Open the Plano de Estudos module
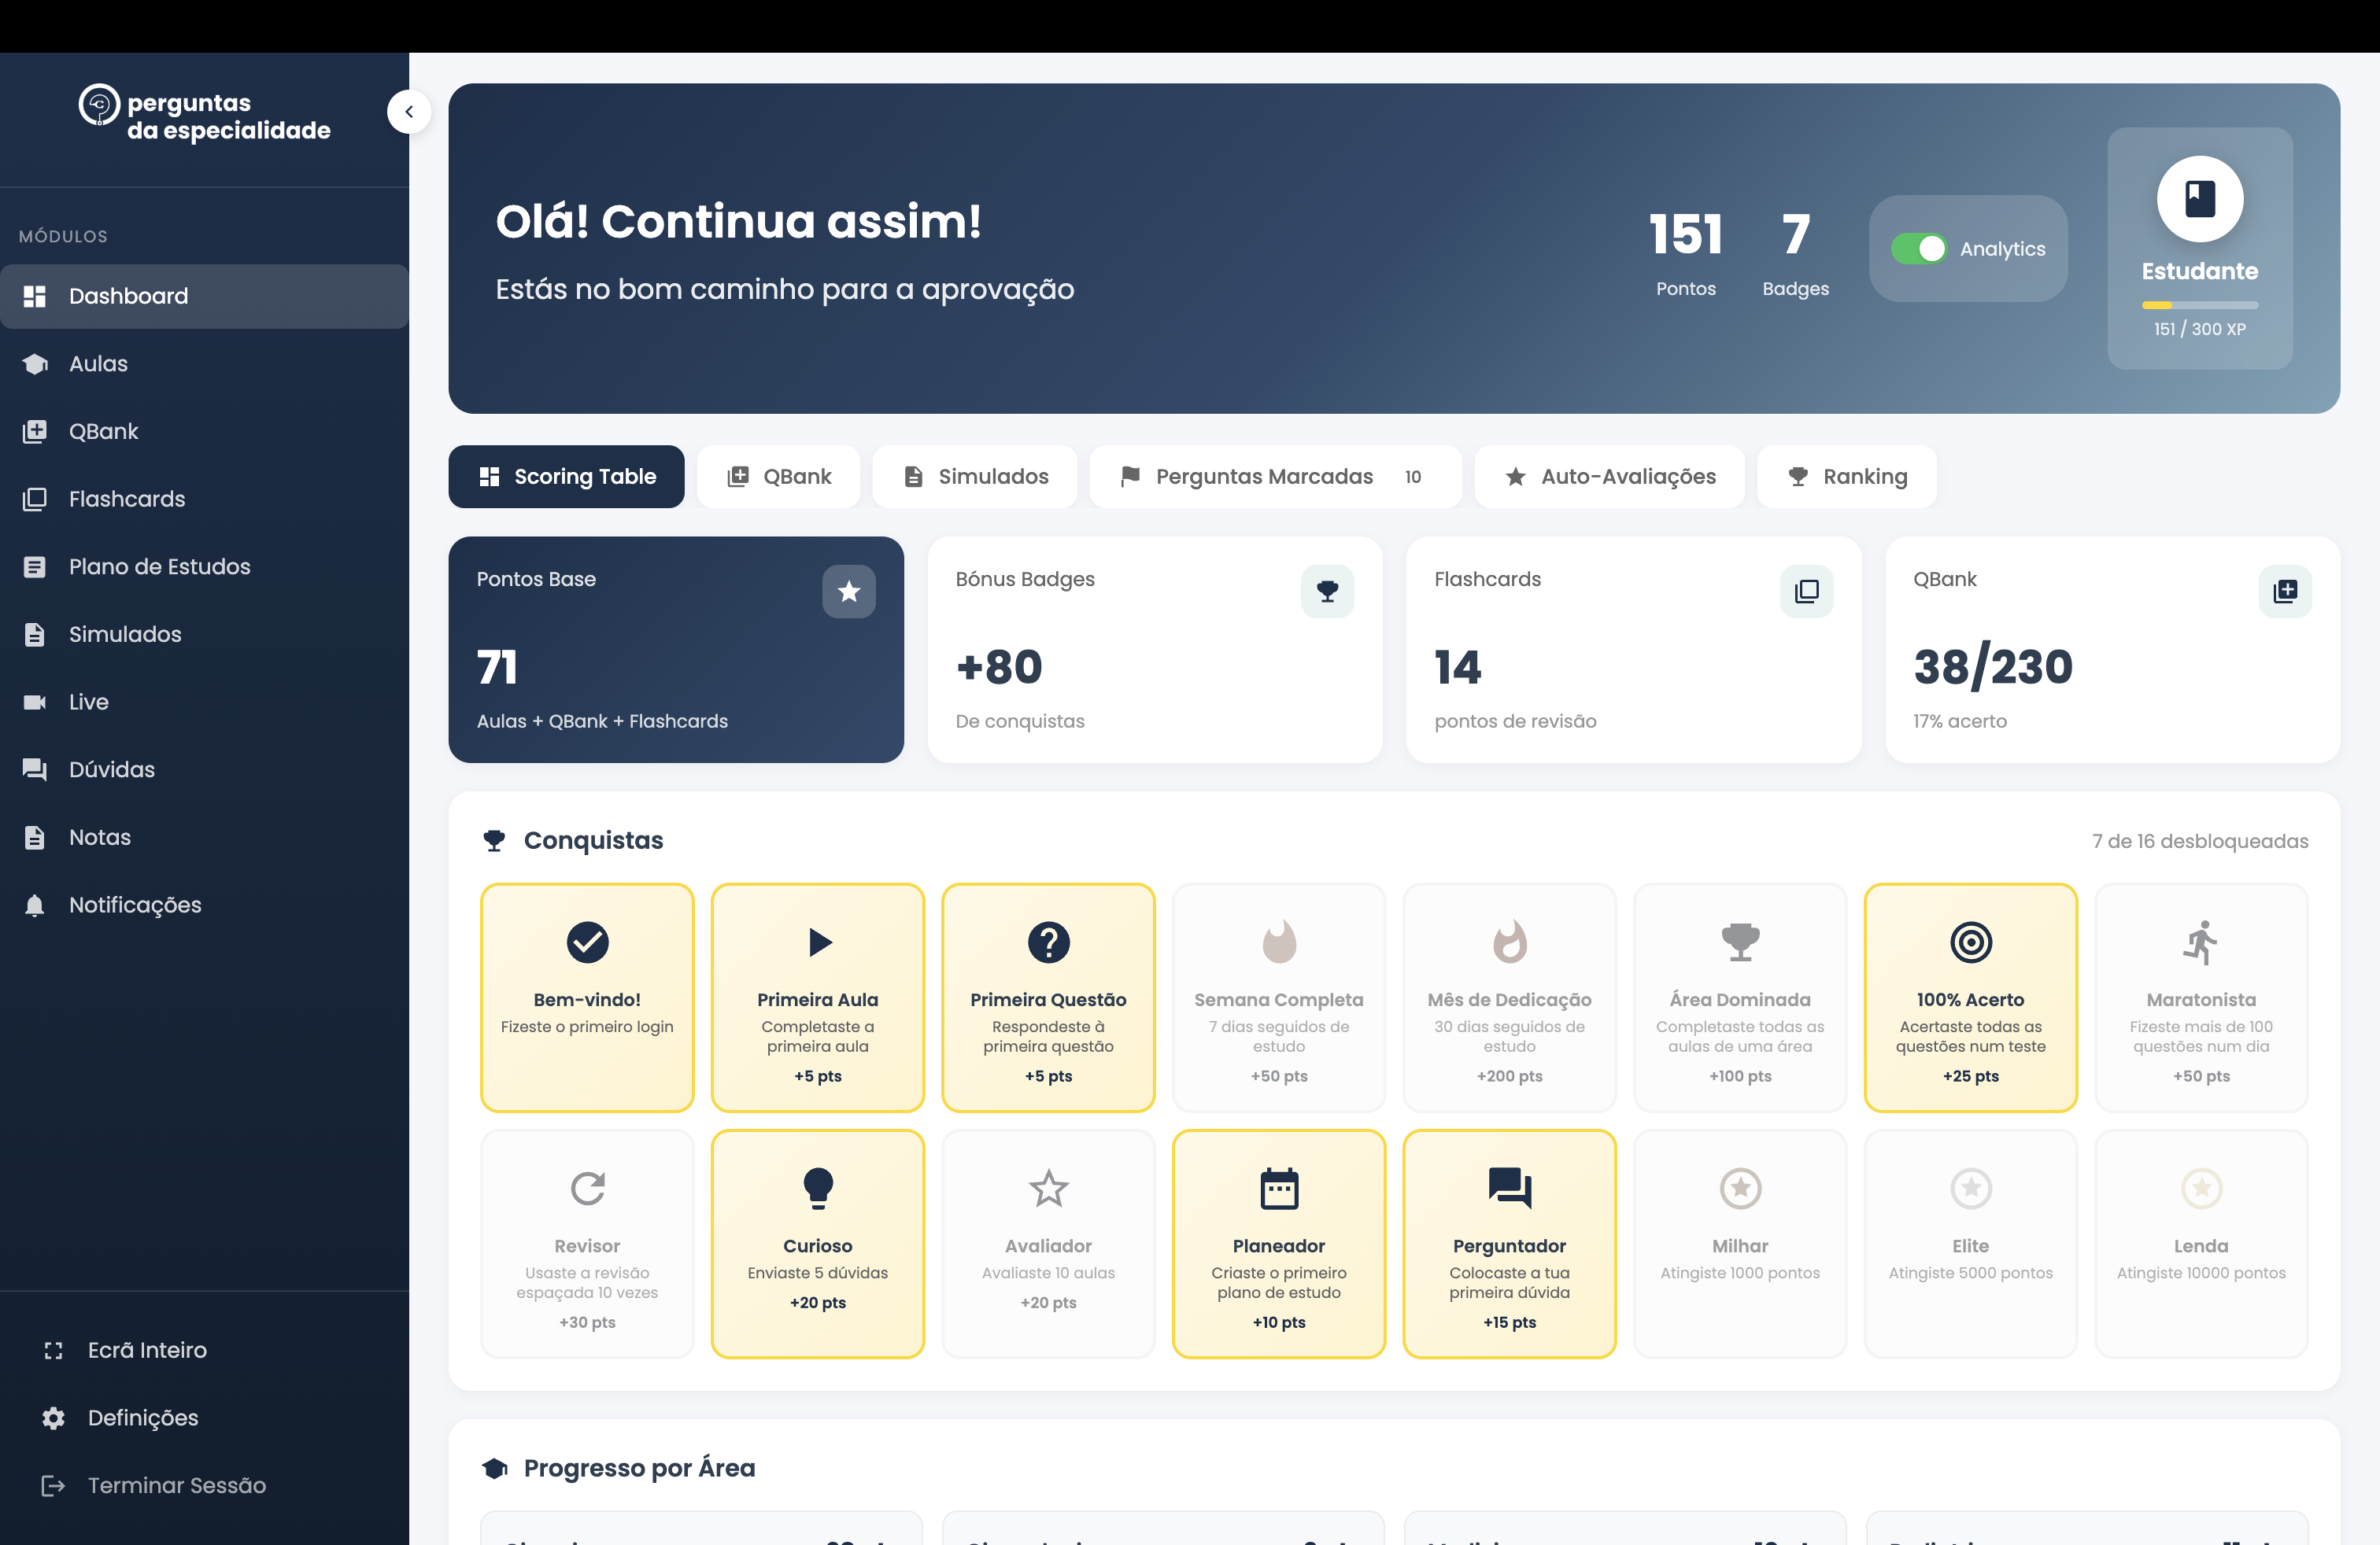The image size is (2380, 1545). tap(158, 566)
